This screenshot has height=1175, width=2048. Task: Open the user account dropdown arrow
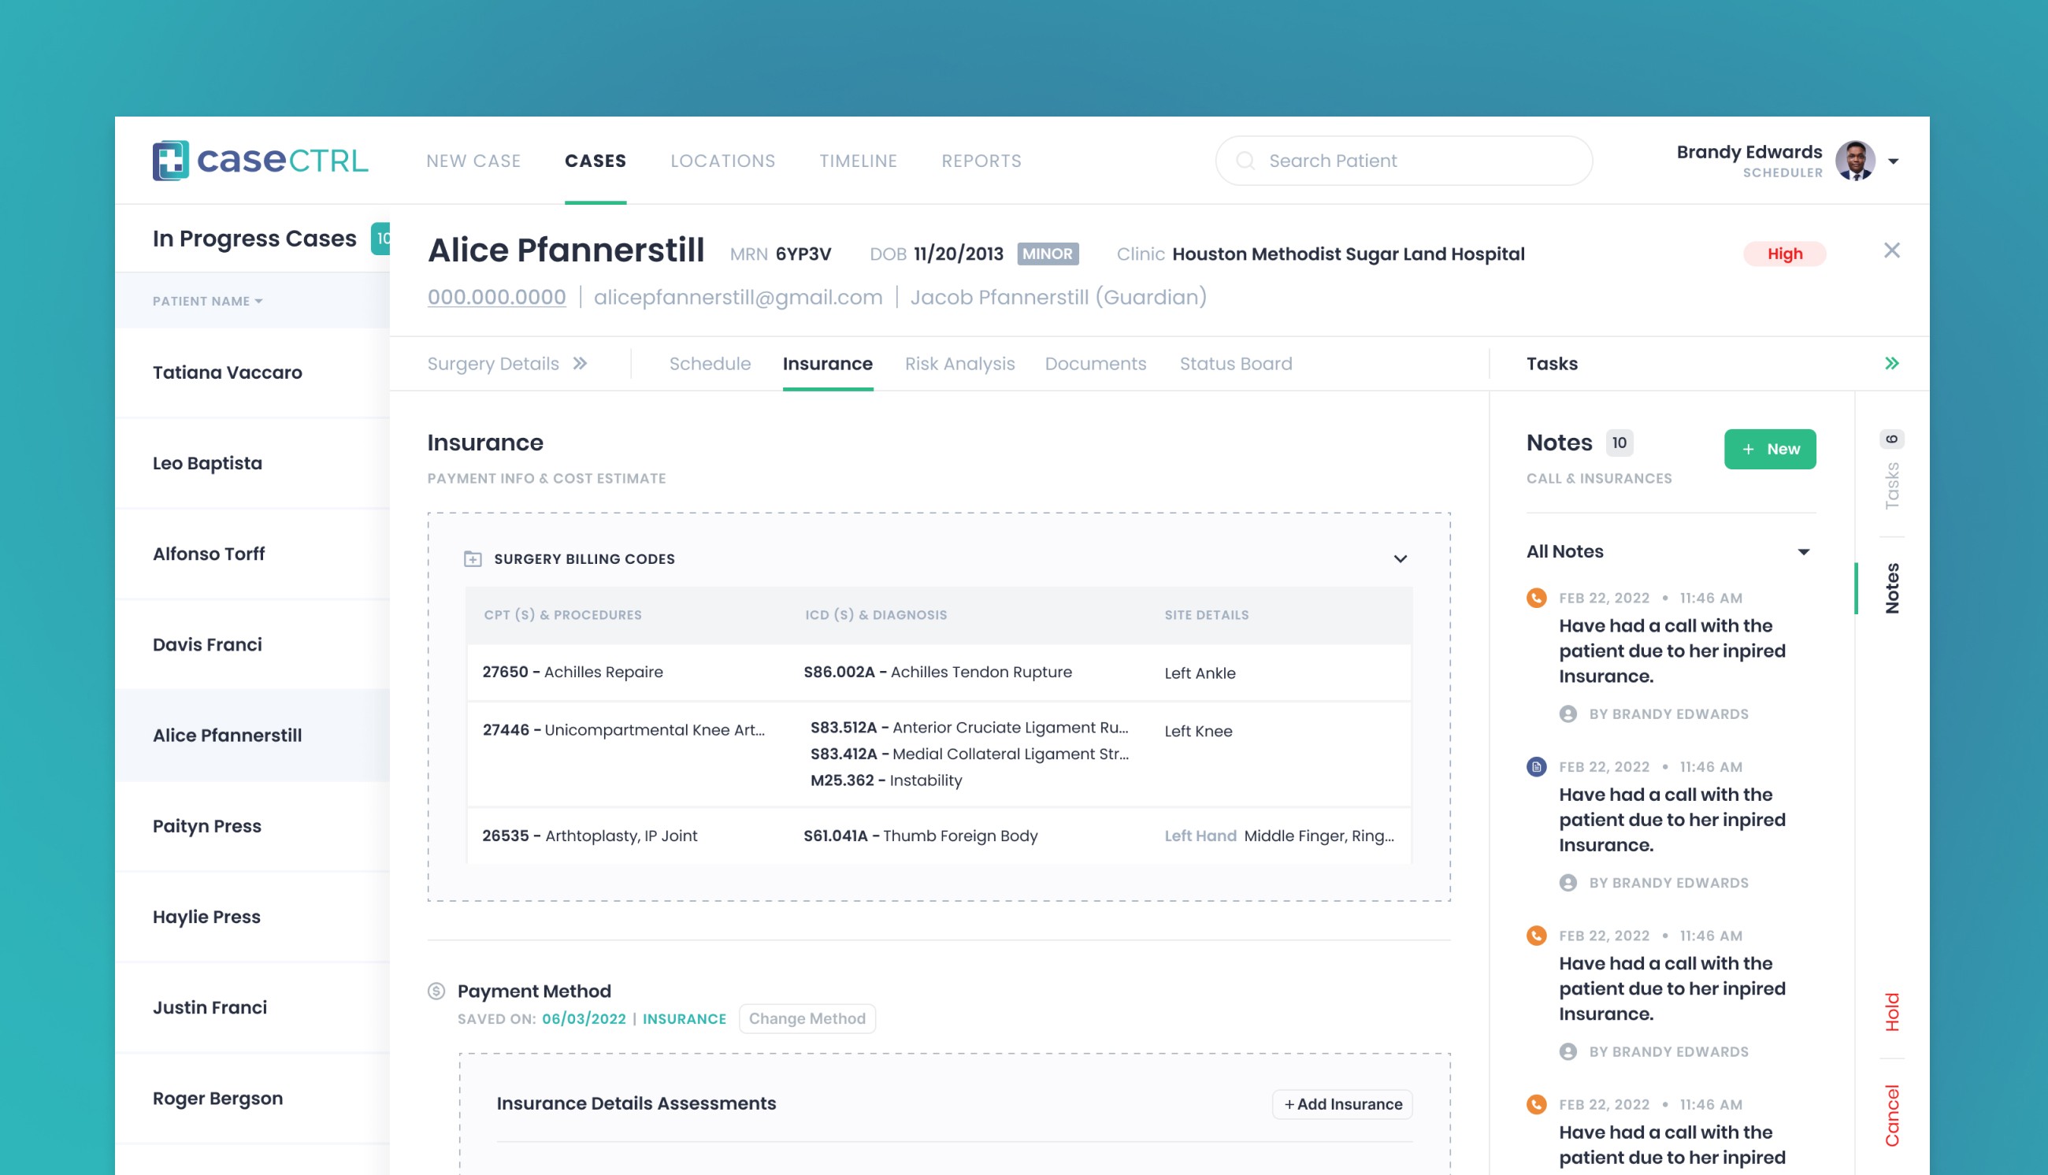1893,161
